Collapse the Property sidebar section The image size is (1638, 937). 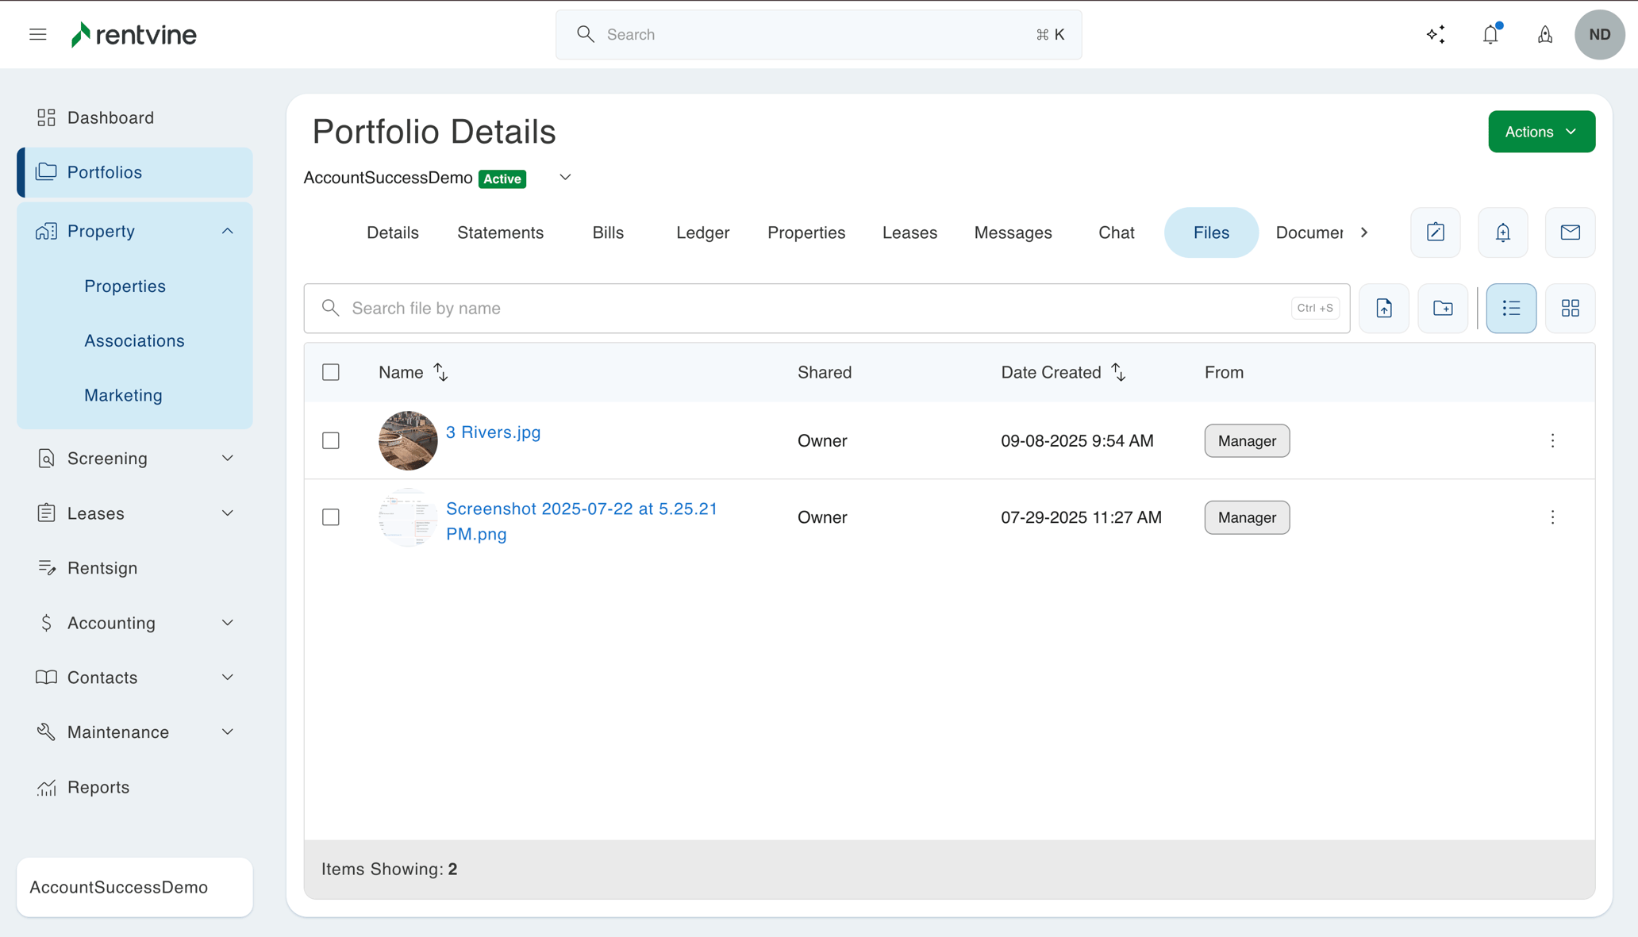tap(227, 231)
